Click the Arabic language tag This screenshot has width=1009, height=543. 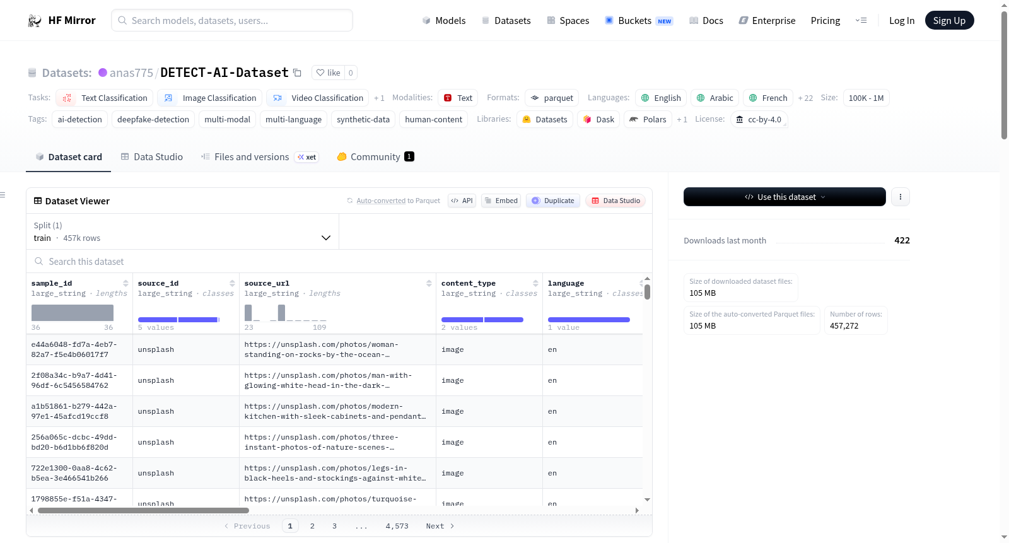point(714,98)
